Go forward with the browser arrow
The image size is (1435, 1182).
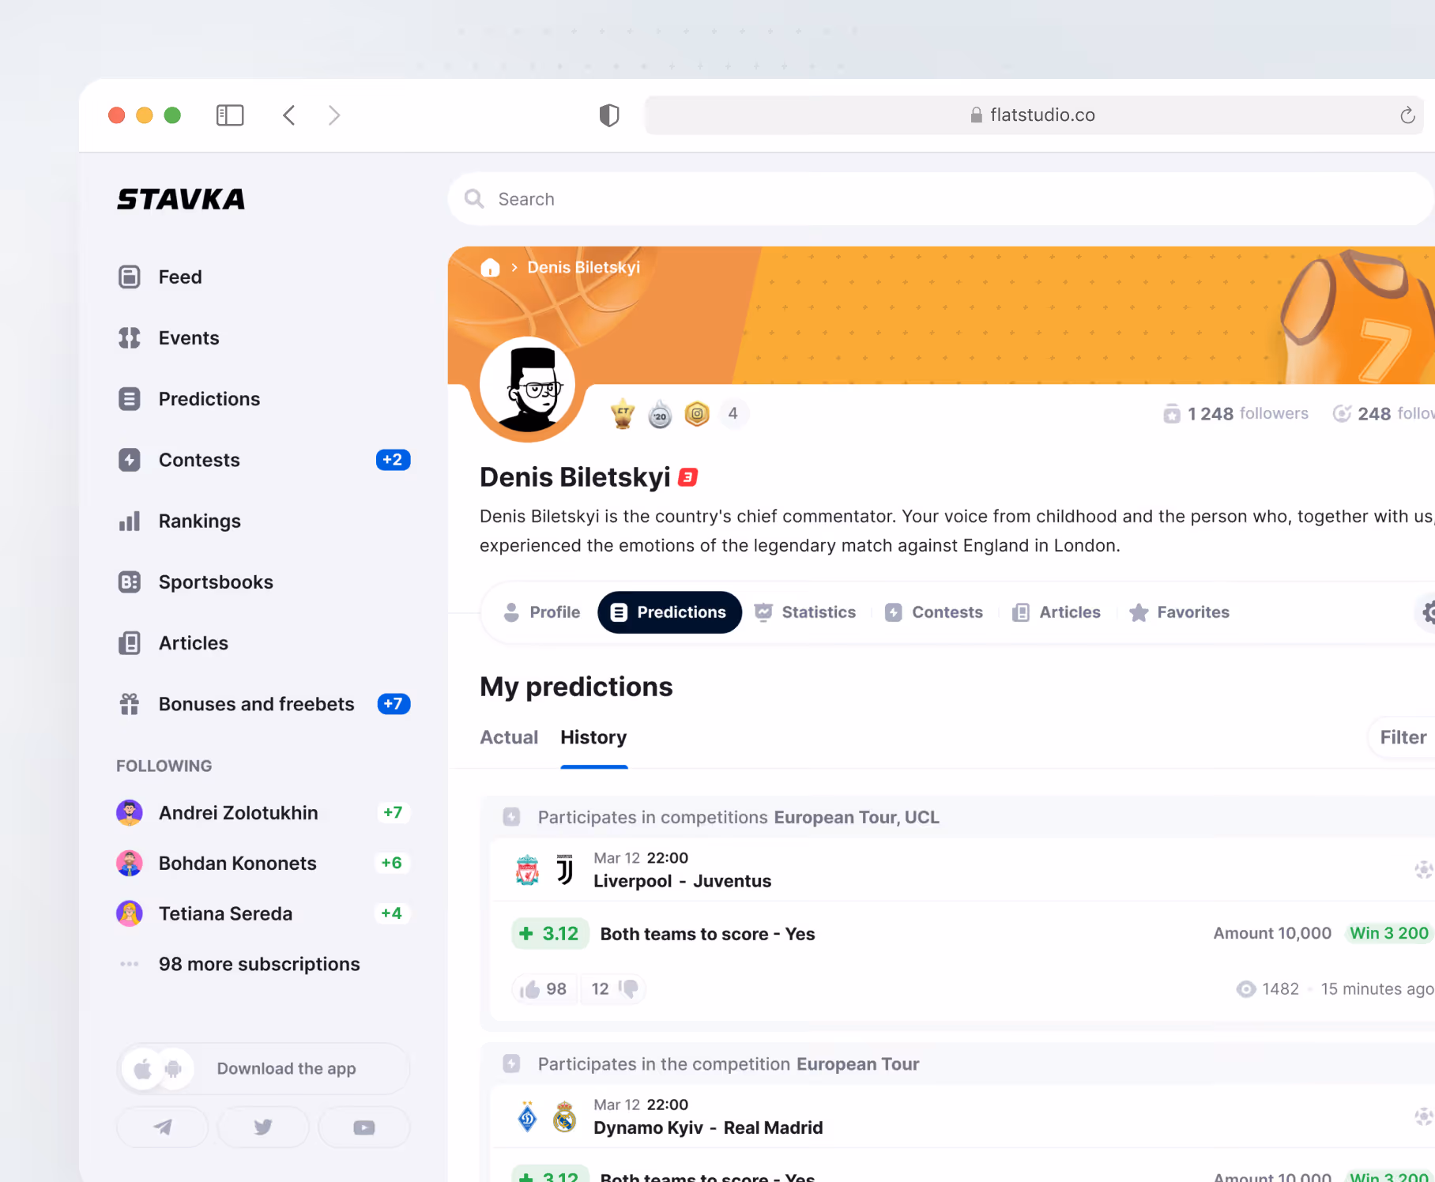click(334, 115)
